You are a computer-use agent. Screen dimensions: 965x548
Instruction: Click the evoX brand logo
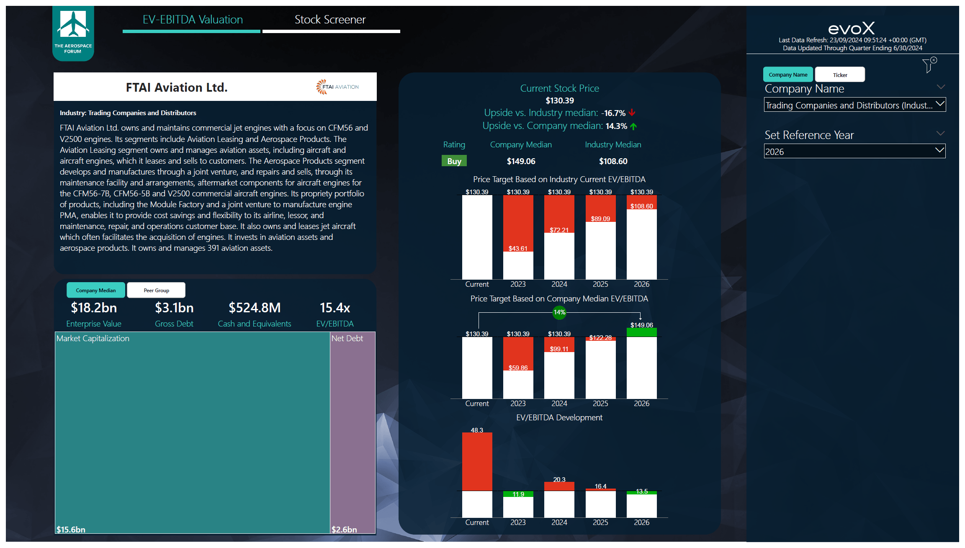[852, 28]
